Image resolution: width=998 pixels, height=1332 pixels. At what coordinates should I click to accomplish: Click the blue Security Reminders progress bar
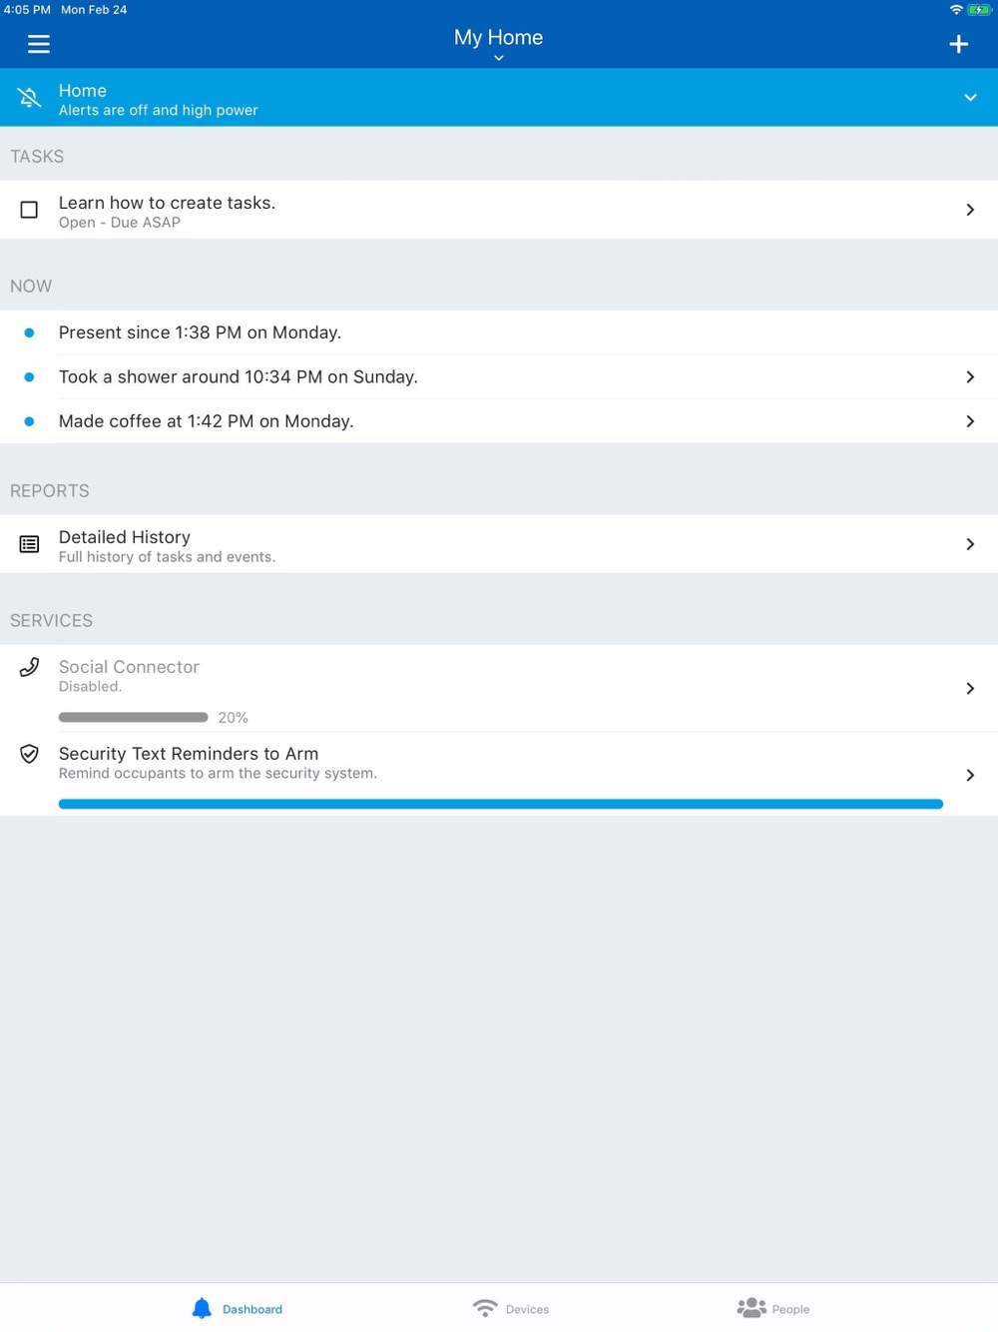tap(501, 804)
